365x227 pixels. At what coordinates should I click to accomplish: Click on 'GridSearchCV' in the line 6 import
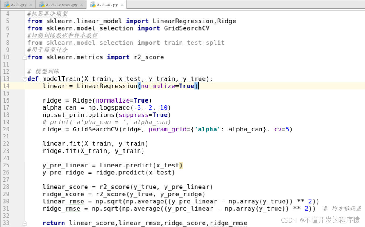186,28
